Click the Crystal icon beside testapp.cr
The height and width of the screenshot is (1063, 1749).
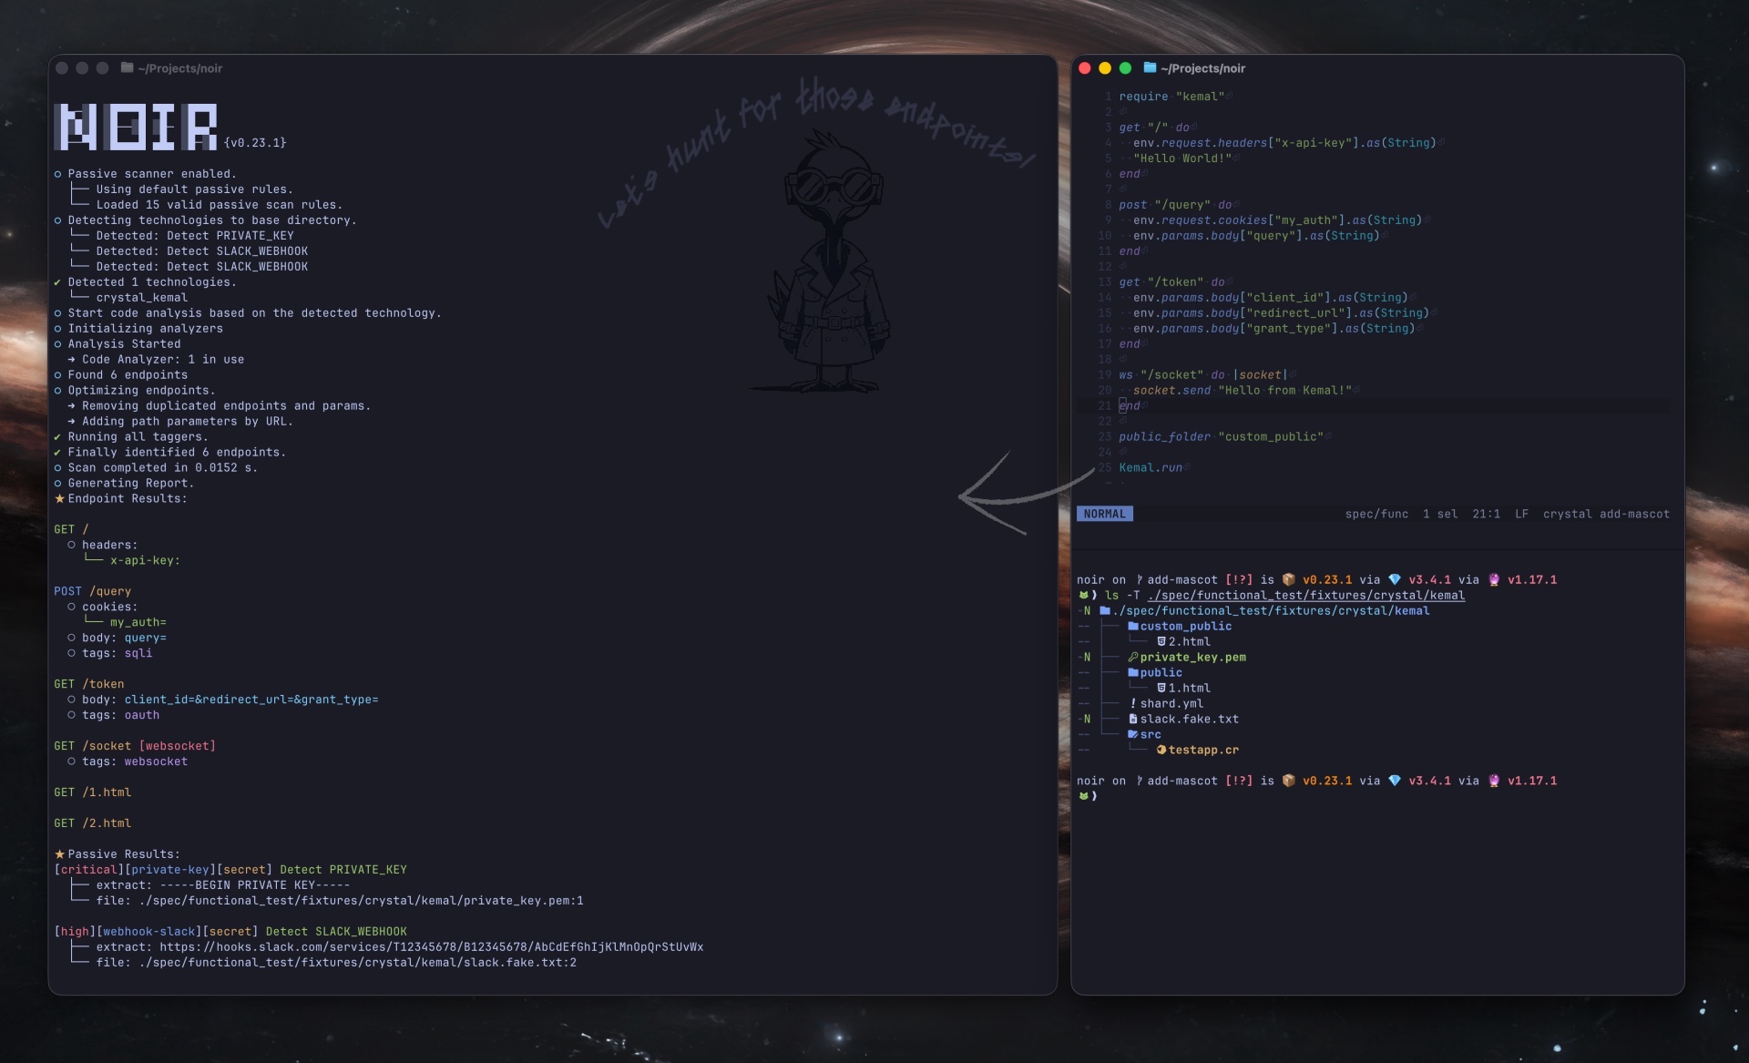[x=1161, y=750]
